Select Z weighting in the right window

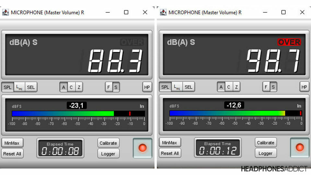point(236,87)
